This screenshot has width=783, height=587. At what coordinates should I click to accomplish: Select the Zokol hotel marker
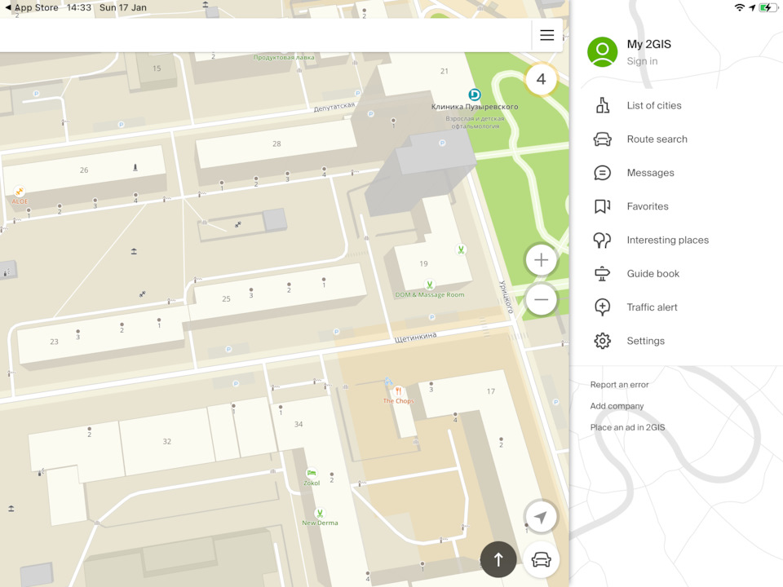[312, 473]
